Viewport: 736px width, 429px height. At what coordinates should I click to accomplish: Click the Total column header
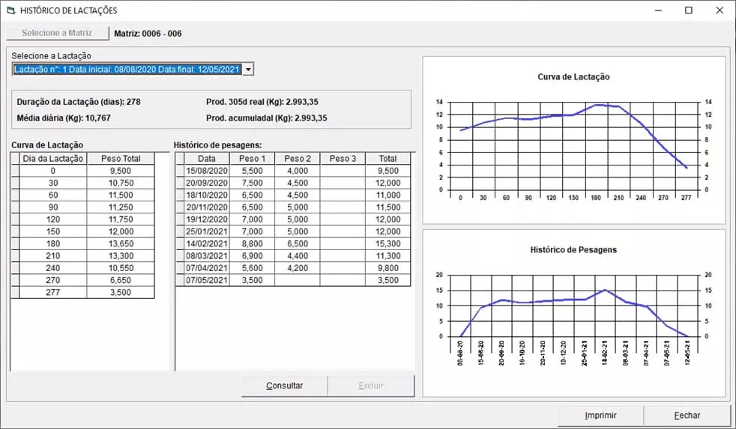(387, 159)
